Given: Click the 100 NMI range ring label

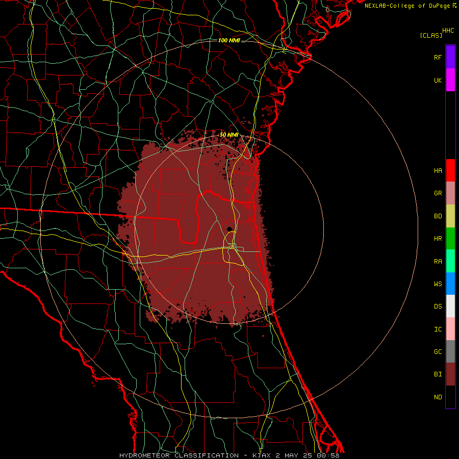Looking at the screenshot, I should click(229, 40).
